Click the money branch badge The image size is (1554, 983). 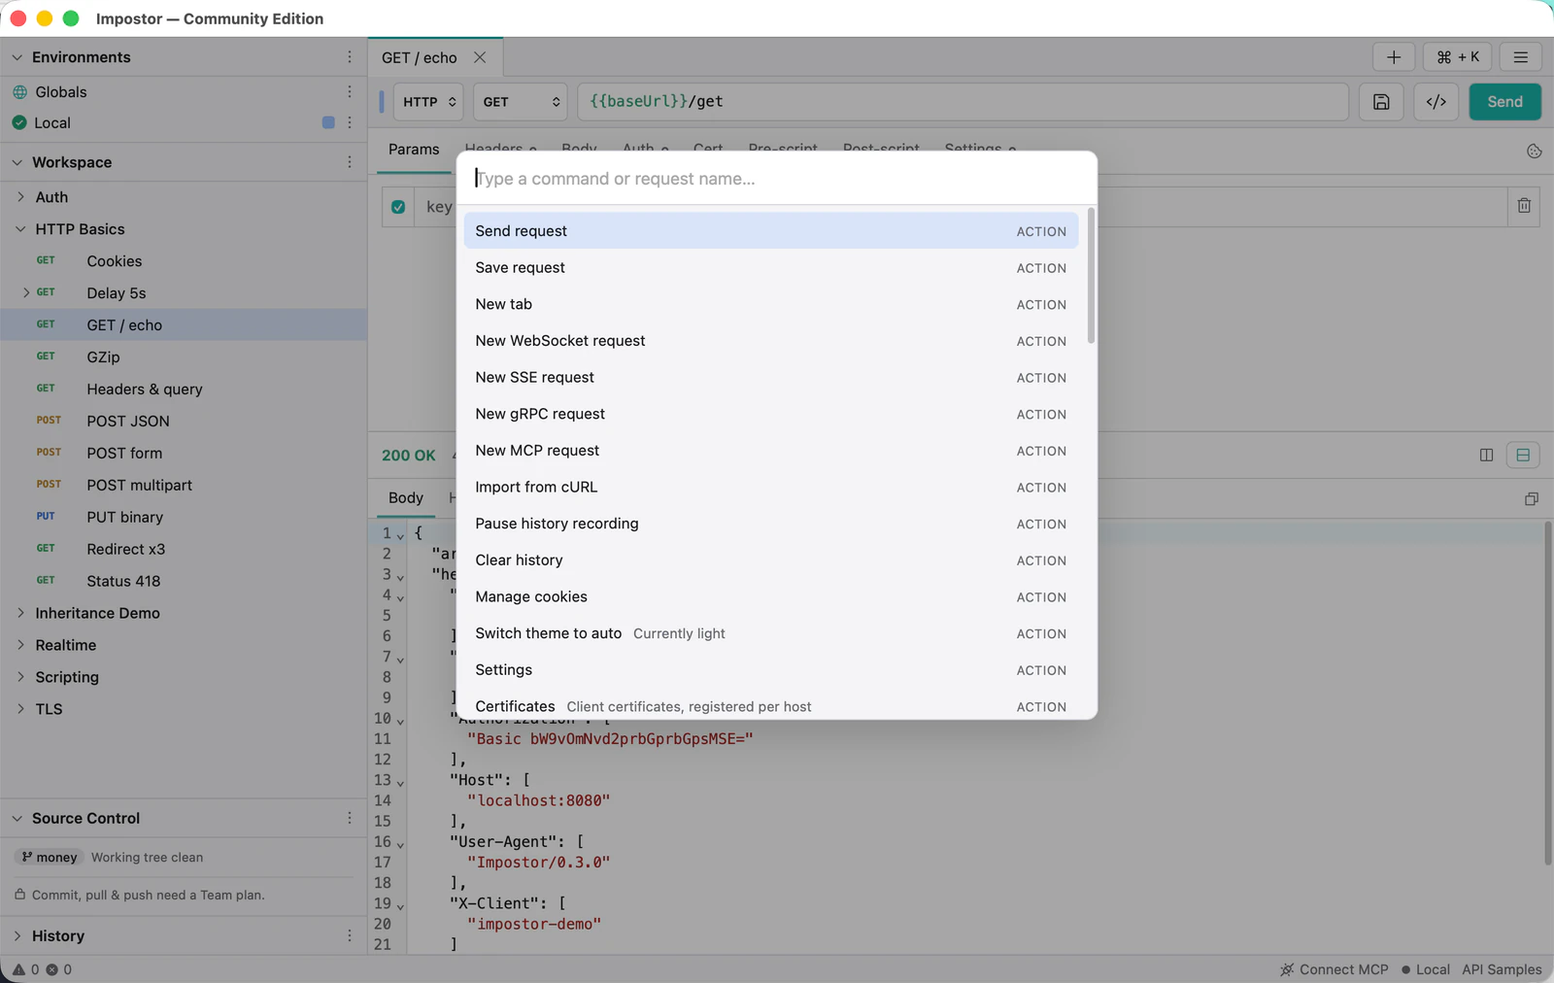pyautogui.click(x=49, y=857)
